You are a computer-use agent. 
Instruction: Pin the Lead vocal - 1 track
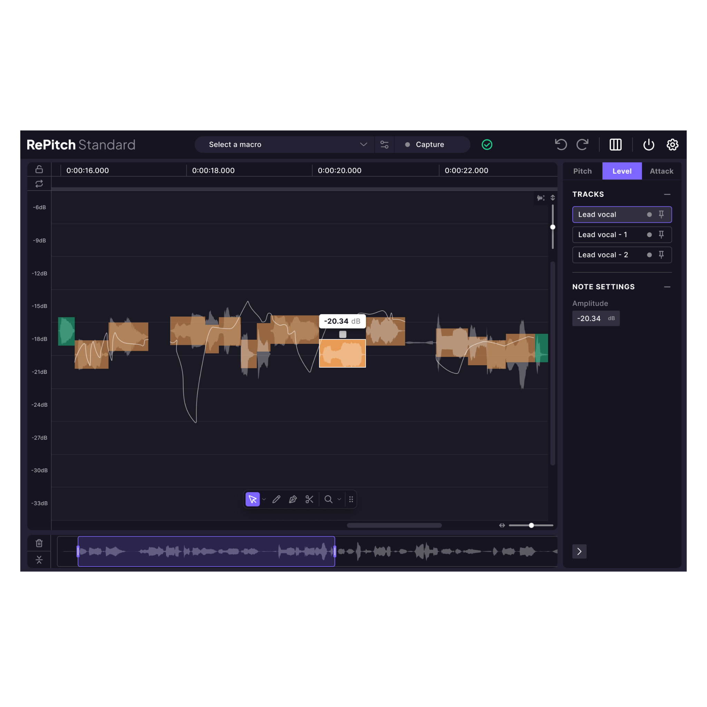tap(661, 234)
